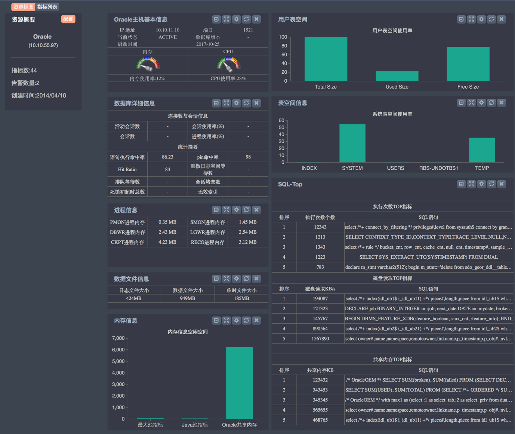The width and height of the screenshot is (515, 434).
Task: Collapse the SQL-Top panel
Action: 461,184
